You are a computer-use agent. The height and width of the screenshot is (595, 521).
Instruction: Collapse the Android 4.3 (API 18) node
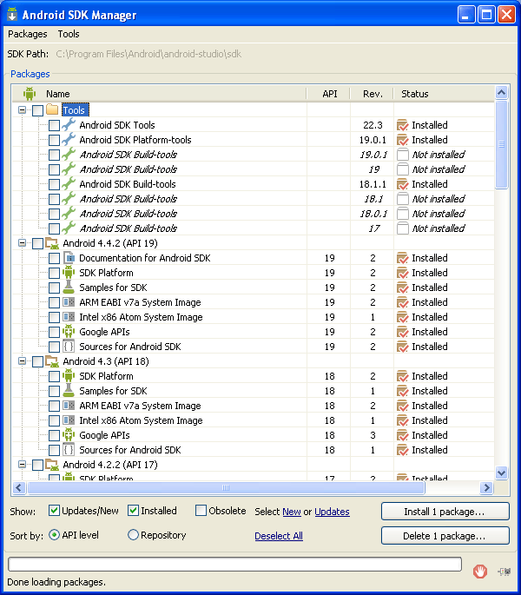coord(22,360)
